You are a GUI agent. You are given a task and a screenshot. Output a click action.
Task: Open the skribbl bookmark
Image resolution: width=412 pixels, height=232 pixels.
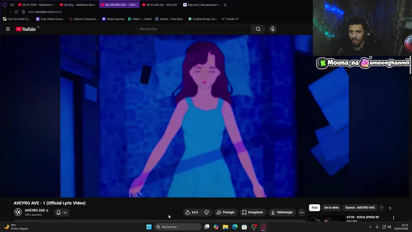[x=170, y=19]
